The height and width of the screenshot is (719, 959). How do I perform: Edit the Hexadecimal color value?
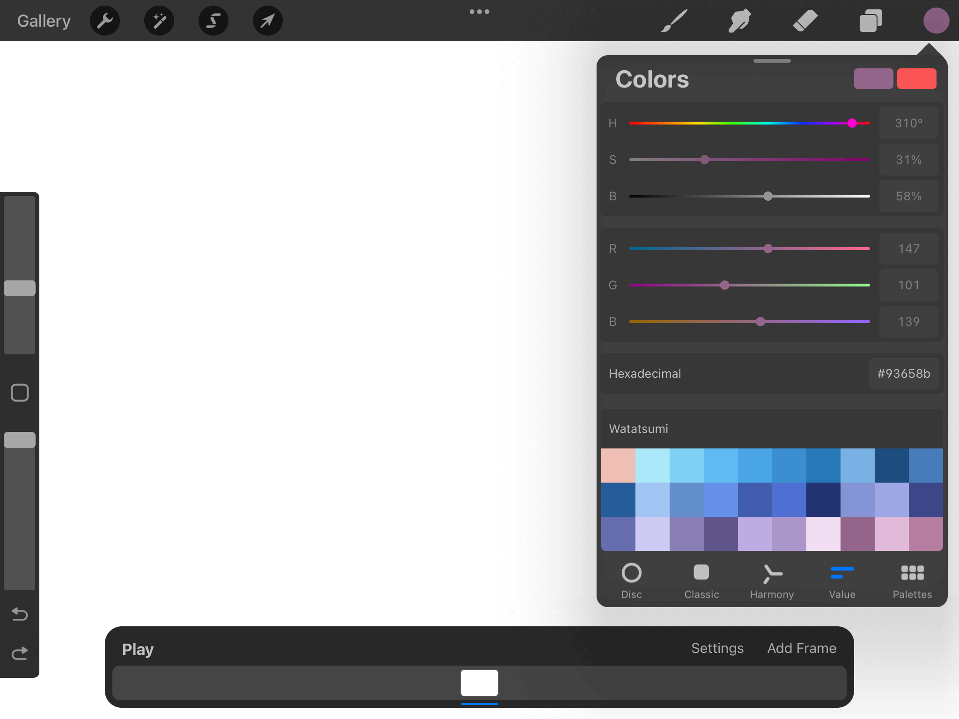(x=904, y=374)
